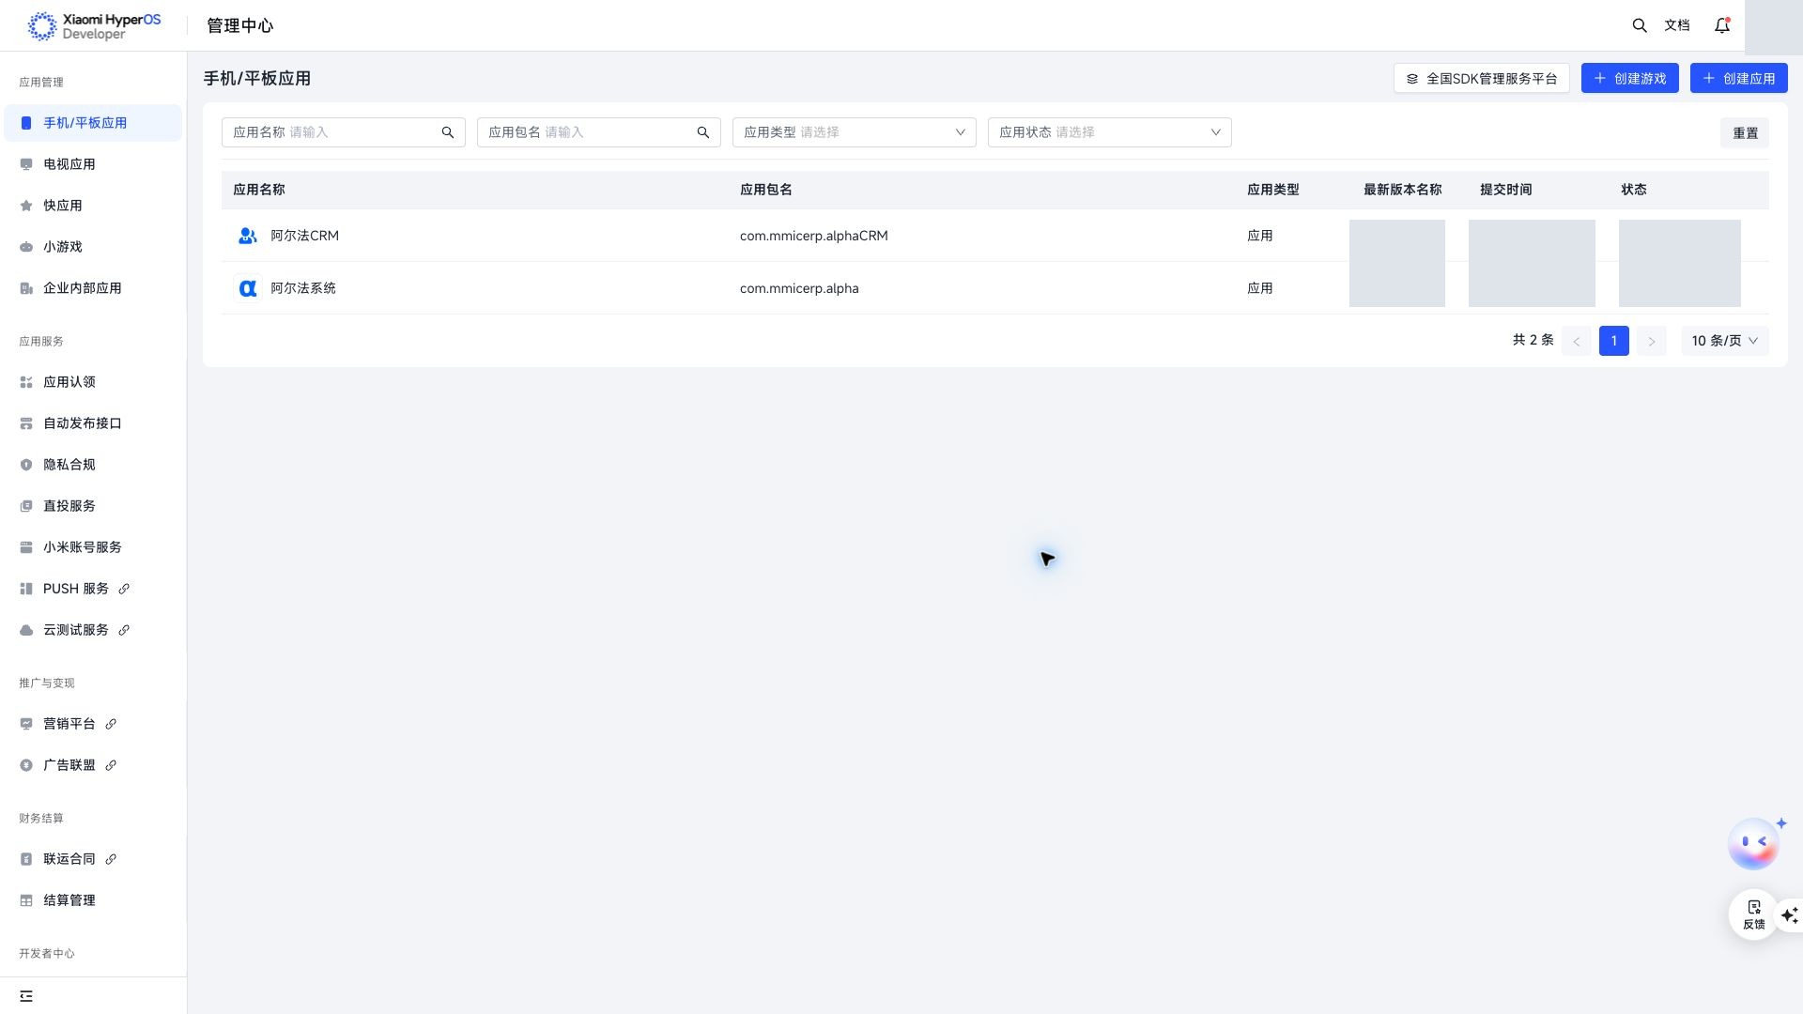Click the sparkle icon beside 反馈

tap(1790, 914)
